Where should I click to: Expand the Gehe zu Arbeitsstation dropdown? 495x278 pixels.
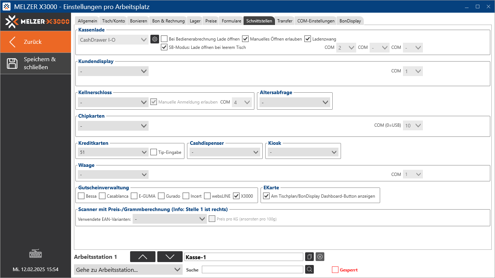tap(128, 270)
